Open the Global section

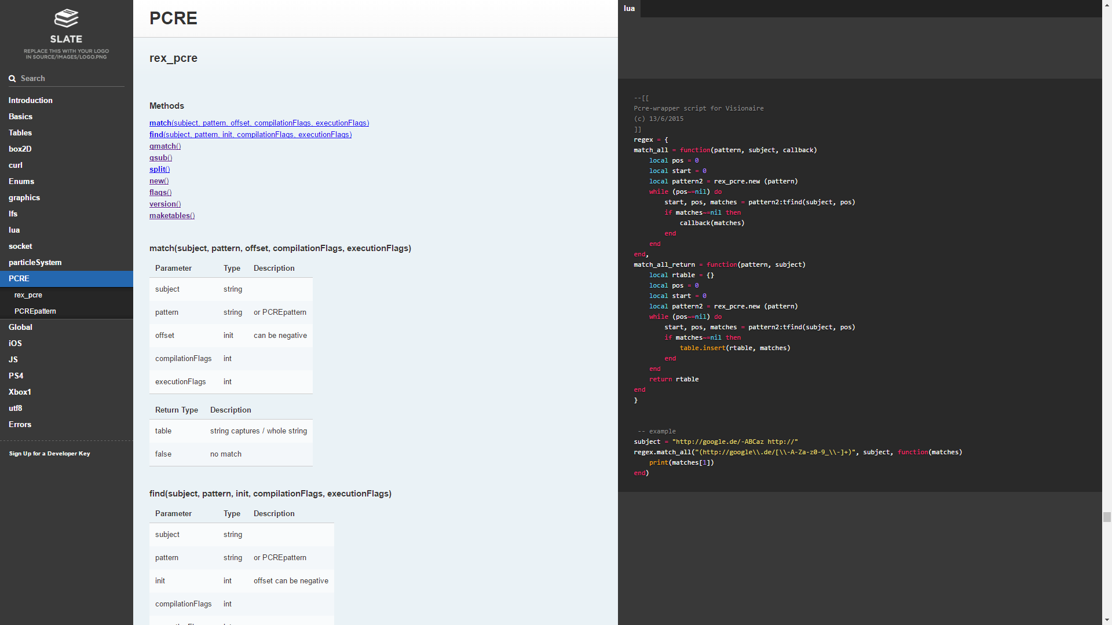(x=67, y=327)
